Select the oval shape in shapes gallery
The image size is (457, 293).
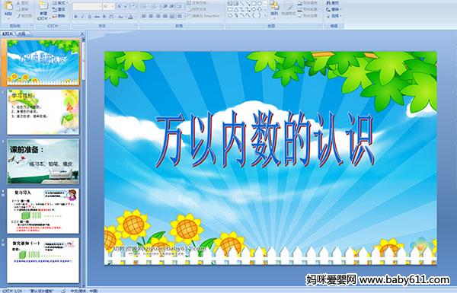point(260,4)
